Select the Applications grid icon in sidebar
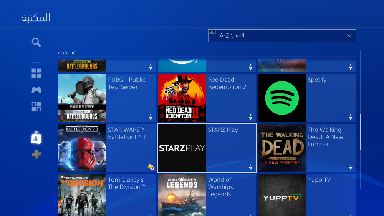This screenshot has width=384, height=216. [36, 107]
